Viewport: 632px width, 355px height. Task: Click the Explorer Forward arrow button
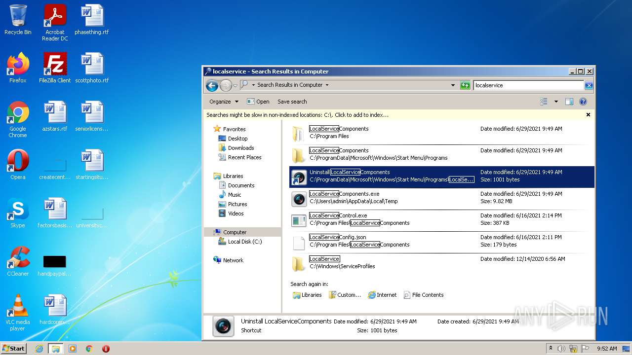coord(226,85)
